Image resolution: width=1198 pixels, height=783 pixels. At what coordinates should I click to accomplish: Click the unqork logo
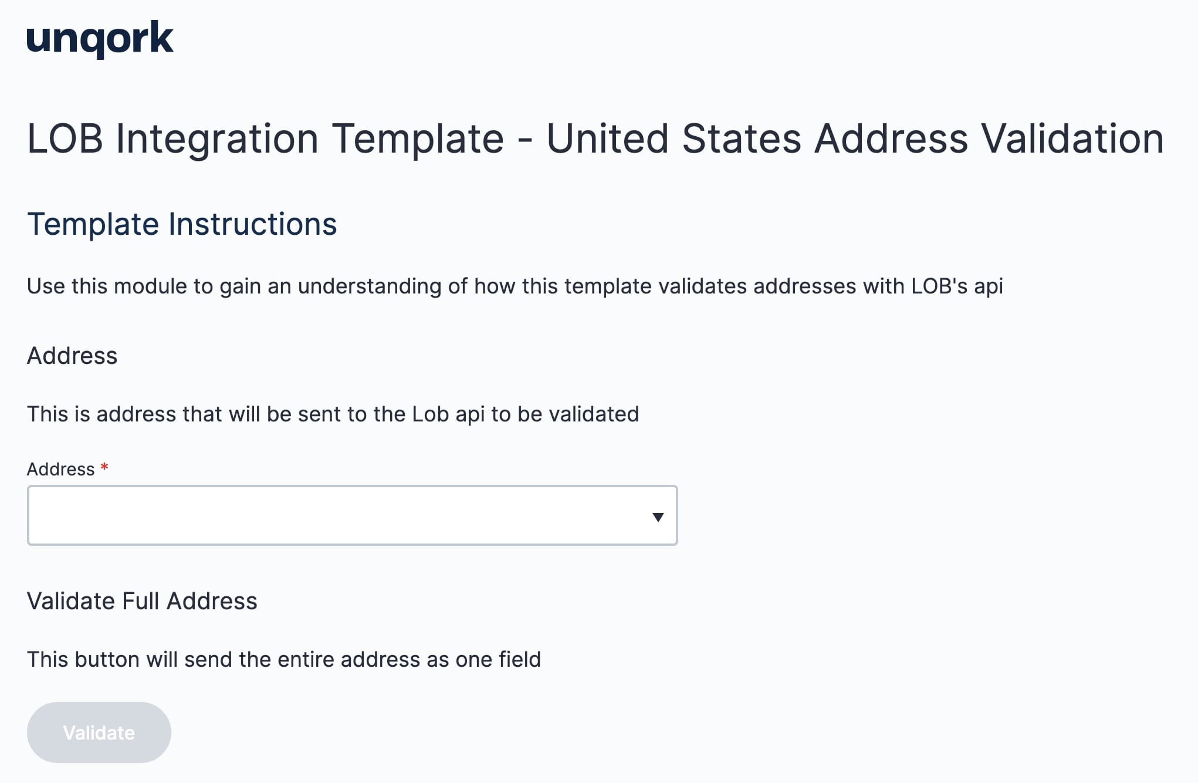pos(100,39)
